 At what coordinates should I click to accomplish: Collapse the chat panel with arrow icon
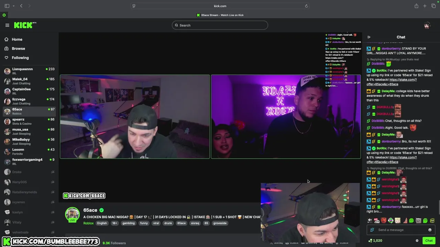[369, 37]
